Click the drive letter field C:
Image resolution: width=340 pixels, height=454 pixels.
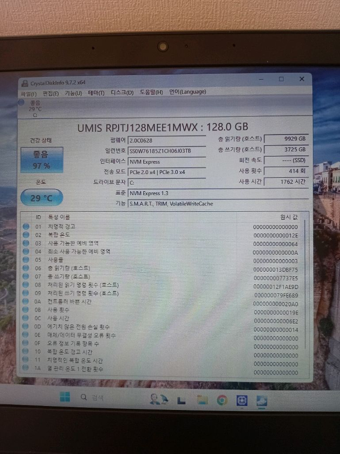tap(166, 183)
